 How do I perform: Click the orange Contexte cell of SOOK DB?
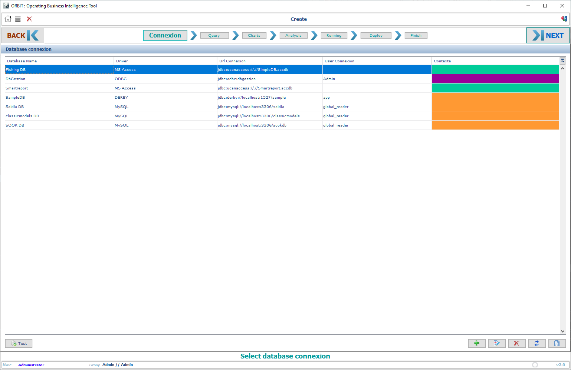tap(495, 125)
